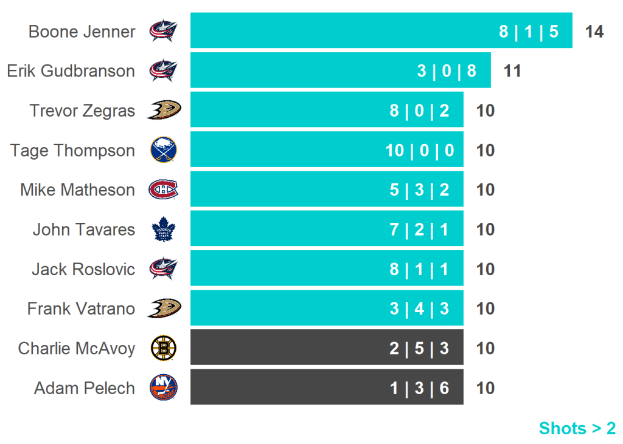Select the Tage Thompson player name
The image size is (623, 444).
pos(72,150)
